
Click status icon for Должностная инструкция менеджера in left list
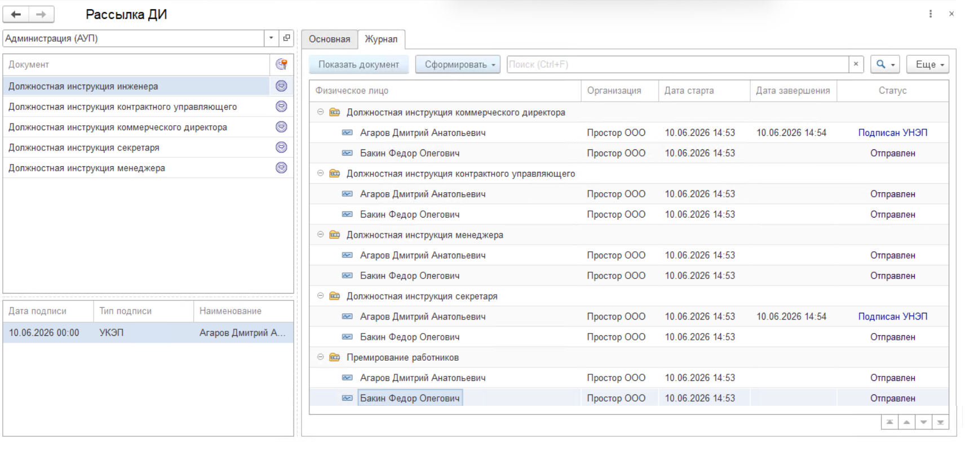[x=281, y=167]
